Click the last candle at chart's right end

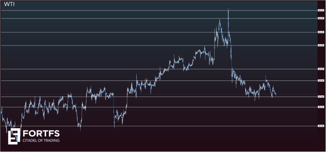click(275, 94)
